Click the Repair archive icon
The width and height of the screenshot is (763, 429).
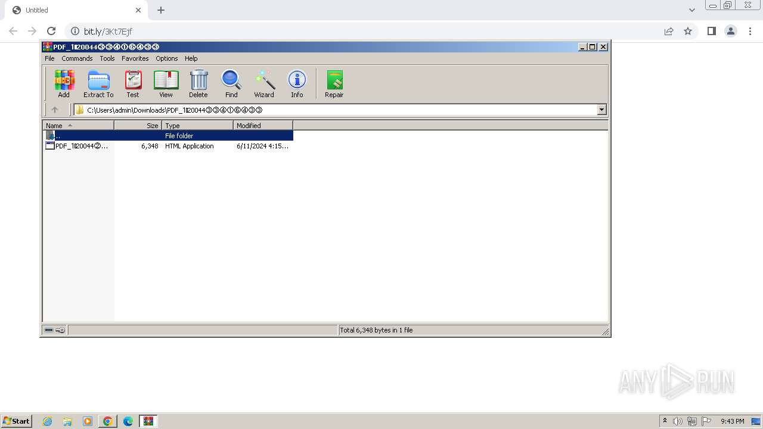pos(334,83)
